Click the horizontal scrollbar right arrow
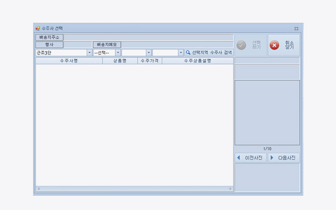The height and width of the screenshot is (210, 336). [x=230, y=189]
